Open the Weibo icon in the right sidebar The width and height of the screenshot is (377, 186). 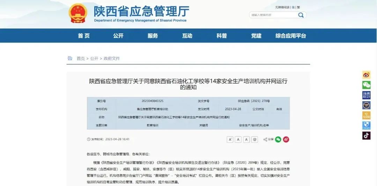click(367, 75)
